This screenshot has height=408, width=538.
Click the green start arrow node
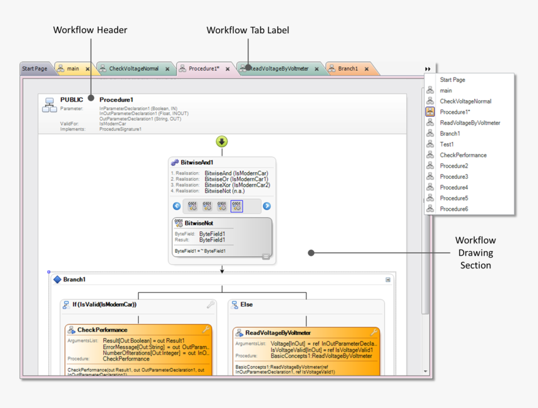(221, 142)
